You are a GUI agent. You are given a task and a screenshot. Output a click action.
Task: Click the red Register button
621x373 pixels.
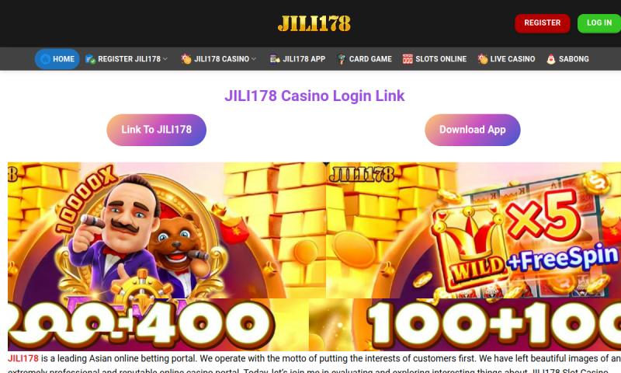point(542,23)
